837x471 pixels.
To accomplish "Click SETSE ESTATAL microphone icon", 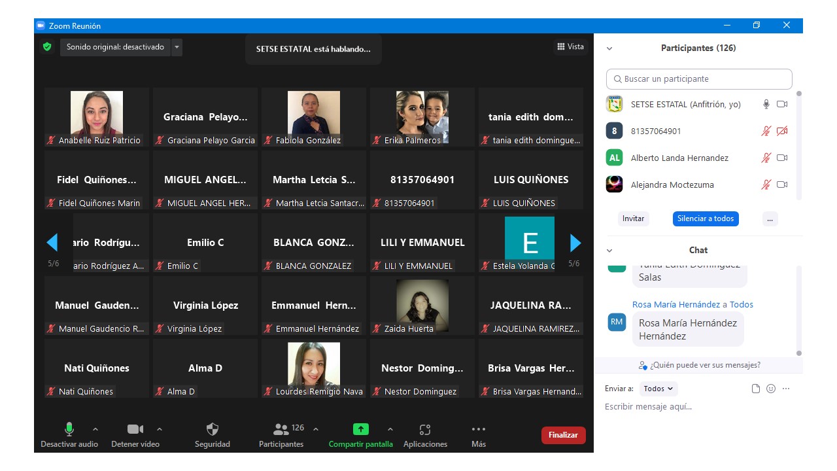I will pyautogui.click(x=766, y=104).
